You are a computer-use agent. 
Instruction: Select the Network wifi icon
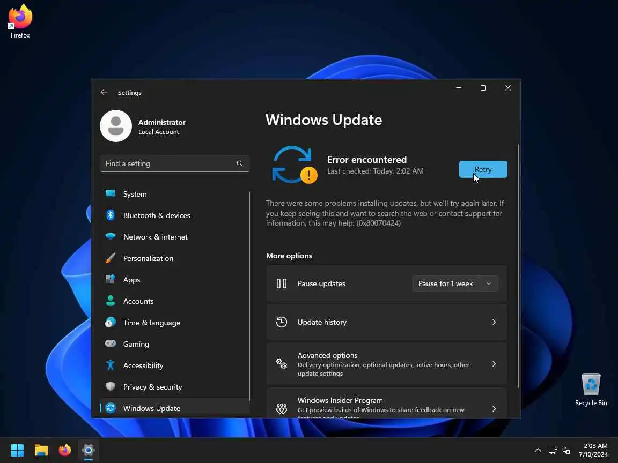(x=111, y=237)
